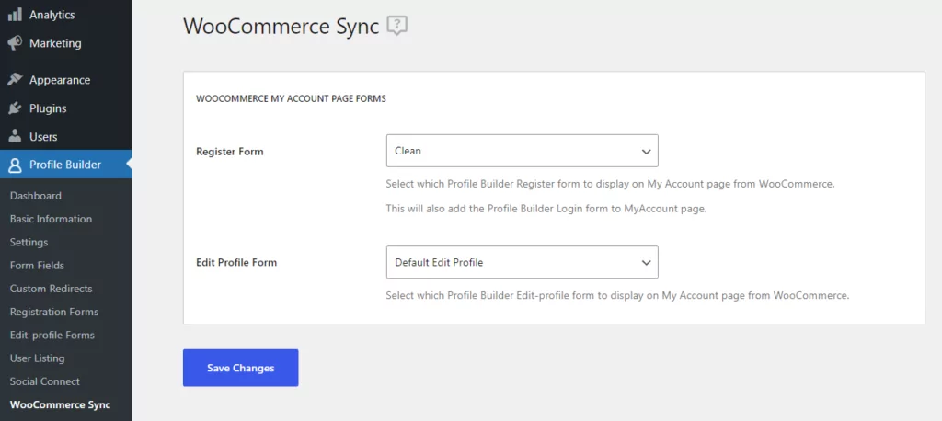Open Registration Forms submenu
Viewport: 942px width, 421px height.
coord(54,313)
